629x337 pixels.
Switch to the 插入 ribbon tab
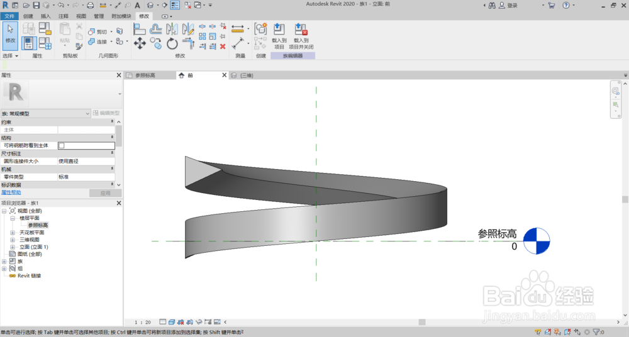[46, 16]
